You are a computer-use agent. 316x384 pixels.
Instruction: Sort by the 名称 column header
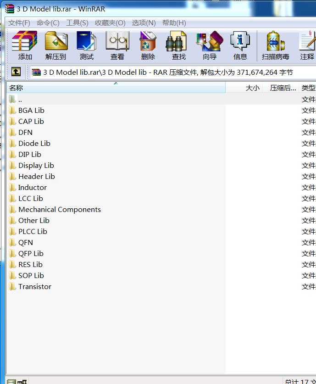(x=116, y=88)
